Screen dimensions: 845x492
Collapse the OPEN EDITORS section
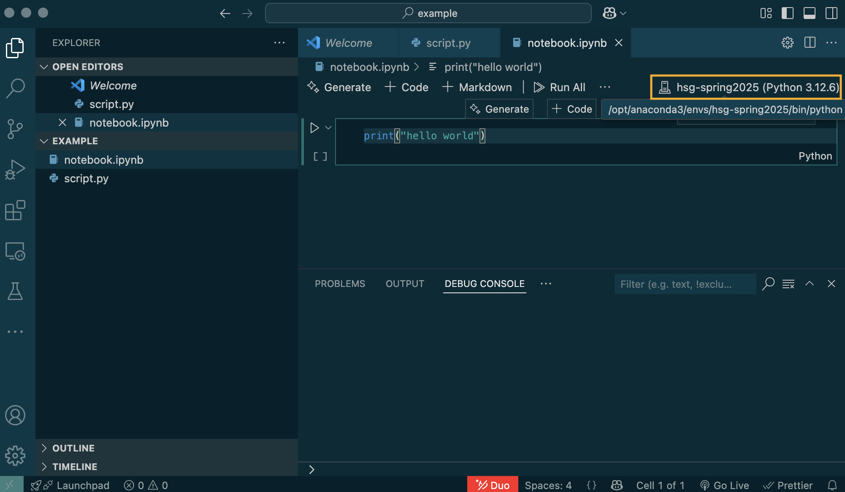(x=44, y=67)
